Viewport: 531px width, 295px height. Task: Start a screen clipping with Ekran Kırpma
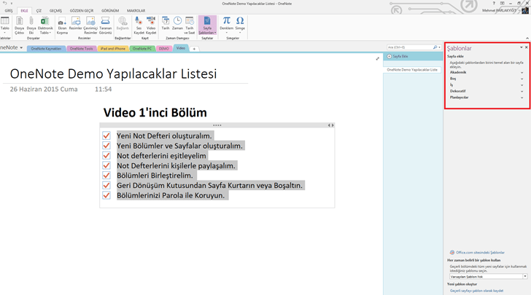tap(62, 25)
